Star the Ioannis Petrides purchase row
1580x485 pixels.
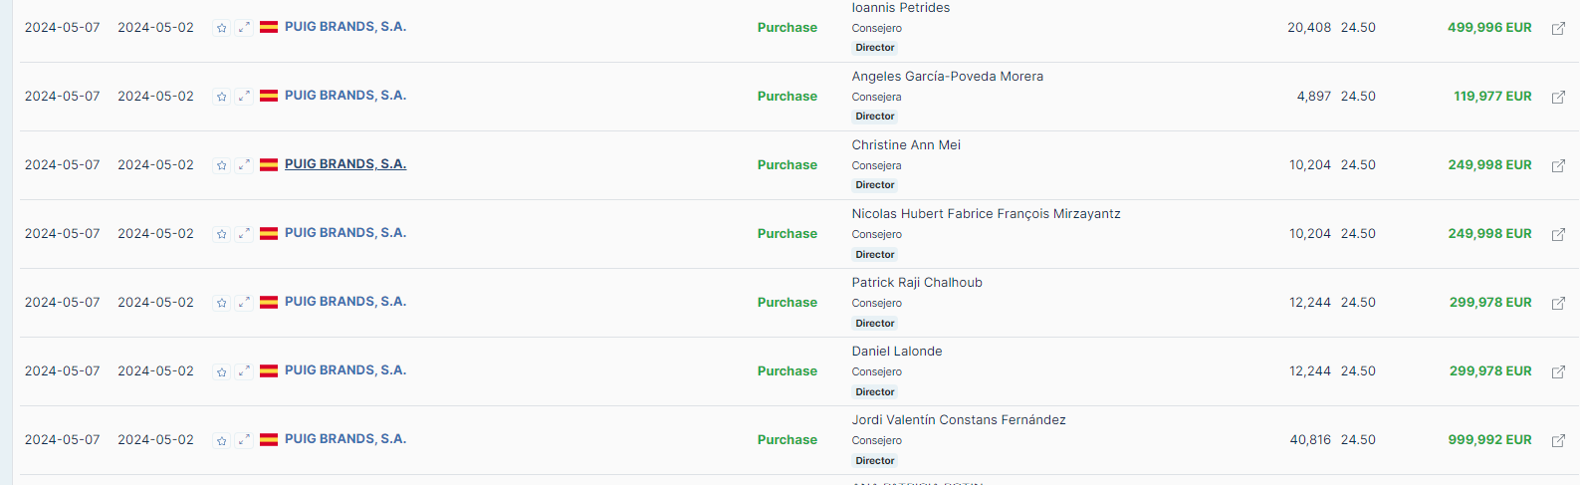[221, 28]
